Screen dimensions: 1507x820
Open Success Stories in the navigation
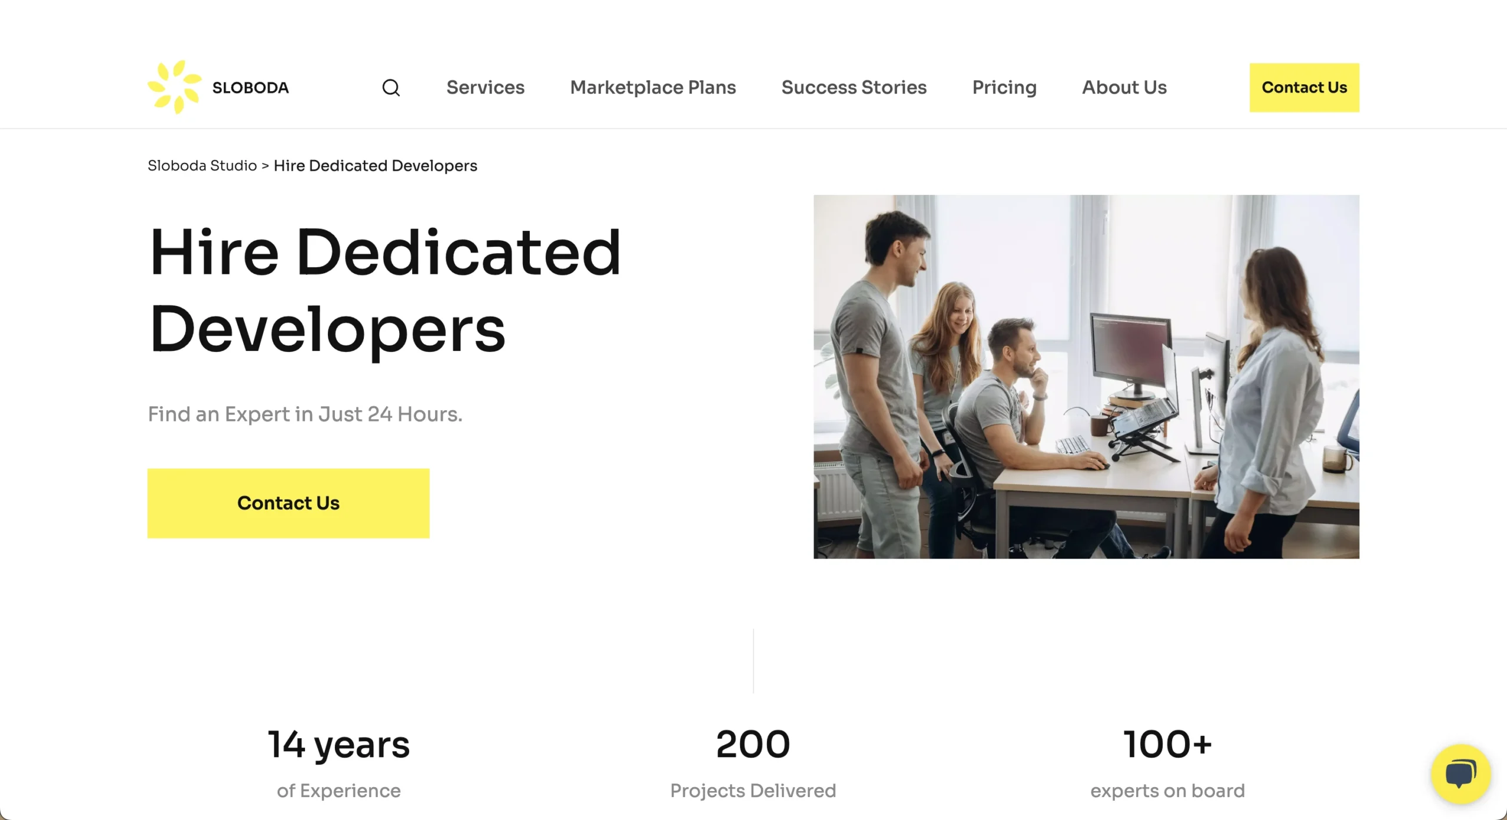pyautogui.click(x=854, y=87)
